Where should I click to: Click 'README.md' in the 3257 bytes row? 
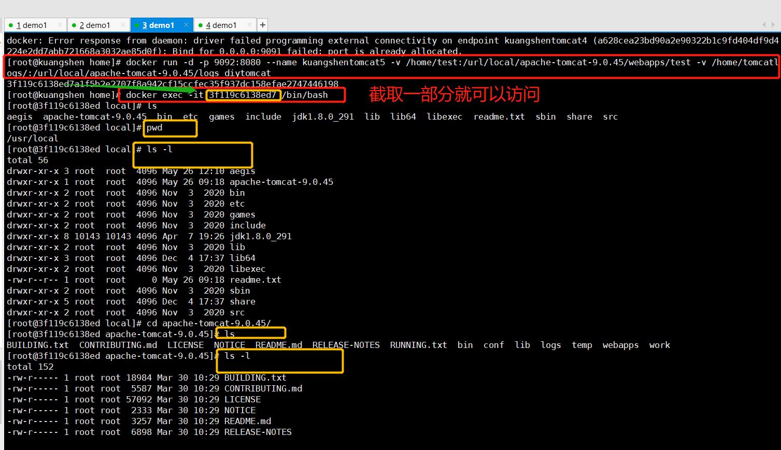click(x=248, y=421)
